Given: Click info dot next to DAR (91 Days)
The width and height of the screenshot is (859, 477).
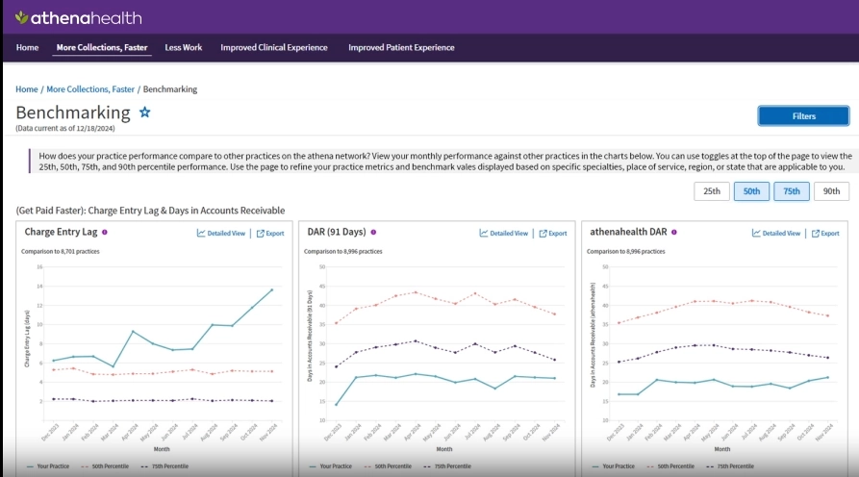Looking at the screenshot, I should (x=373, y=232).
